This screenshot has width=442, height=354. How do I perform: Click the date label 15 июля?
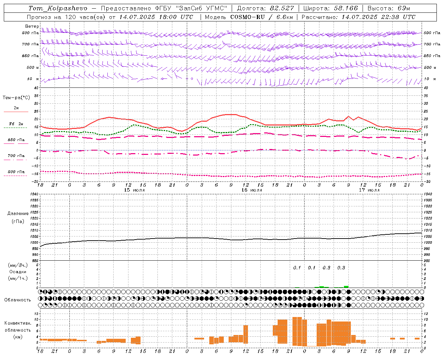(x=134, y=190)
